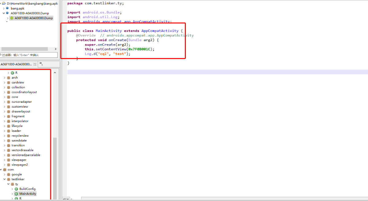This screenshot has height=201, width=368.
Task: Click 'android.util.Log' in the import line
Action: tap(100, 17)
